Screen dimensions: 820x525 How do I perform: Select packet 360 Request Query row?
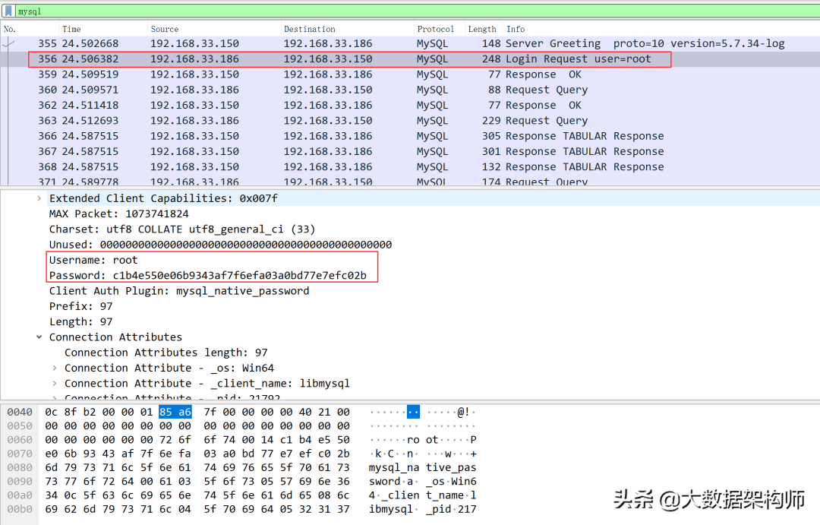coord(410,90)
